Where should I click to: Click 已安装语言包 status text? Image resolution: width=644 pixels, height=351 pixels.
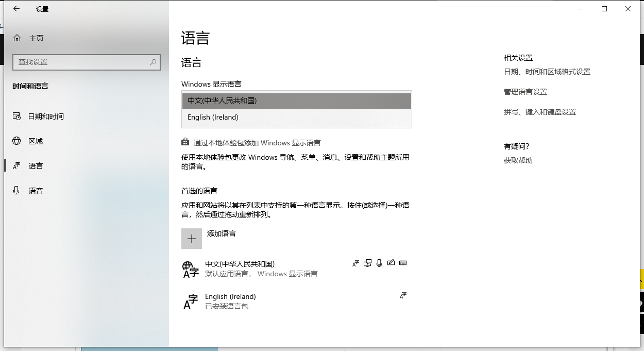(x=227, y=307)
